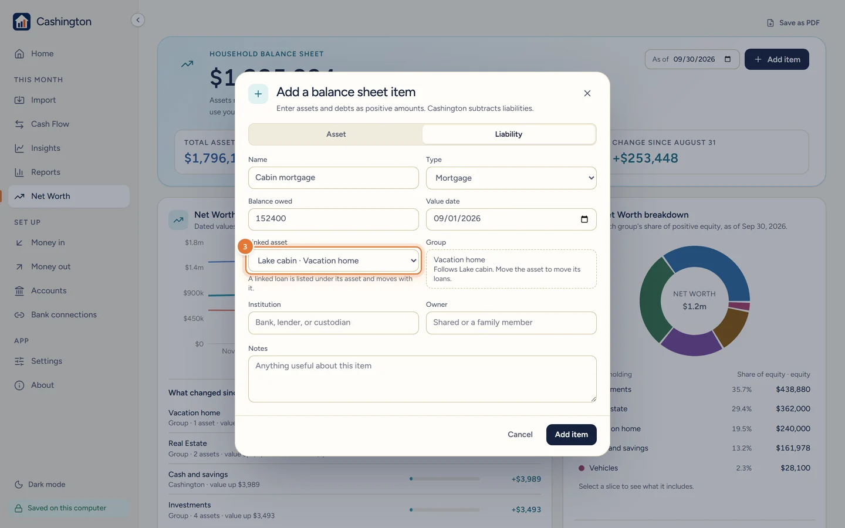
Task: Open Cash Flow page
Action: 69,124
